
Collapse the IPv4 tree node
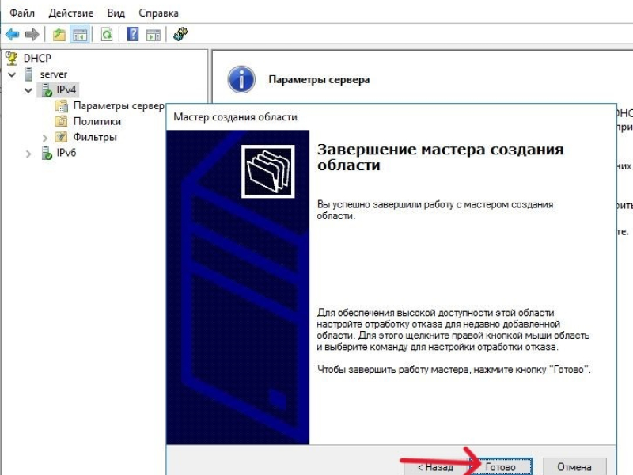pos(28,89)
